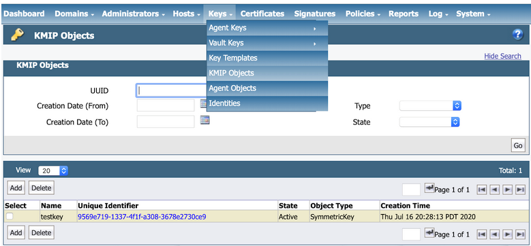Click the Go search button

(x=518, y=145)
